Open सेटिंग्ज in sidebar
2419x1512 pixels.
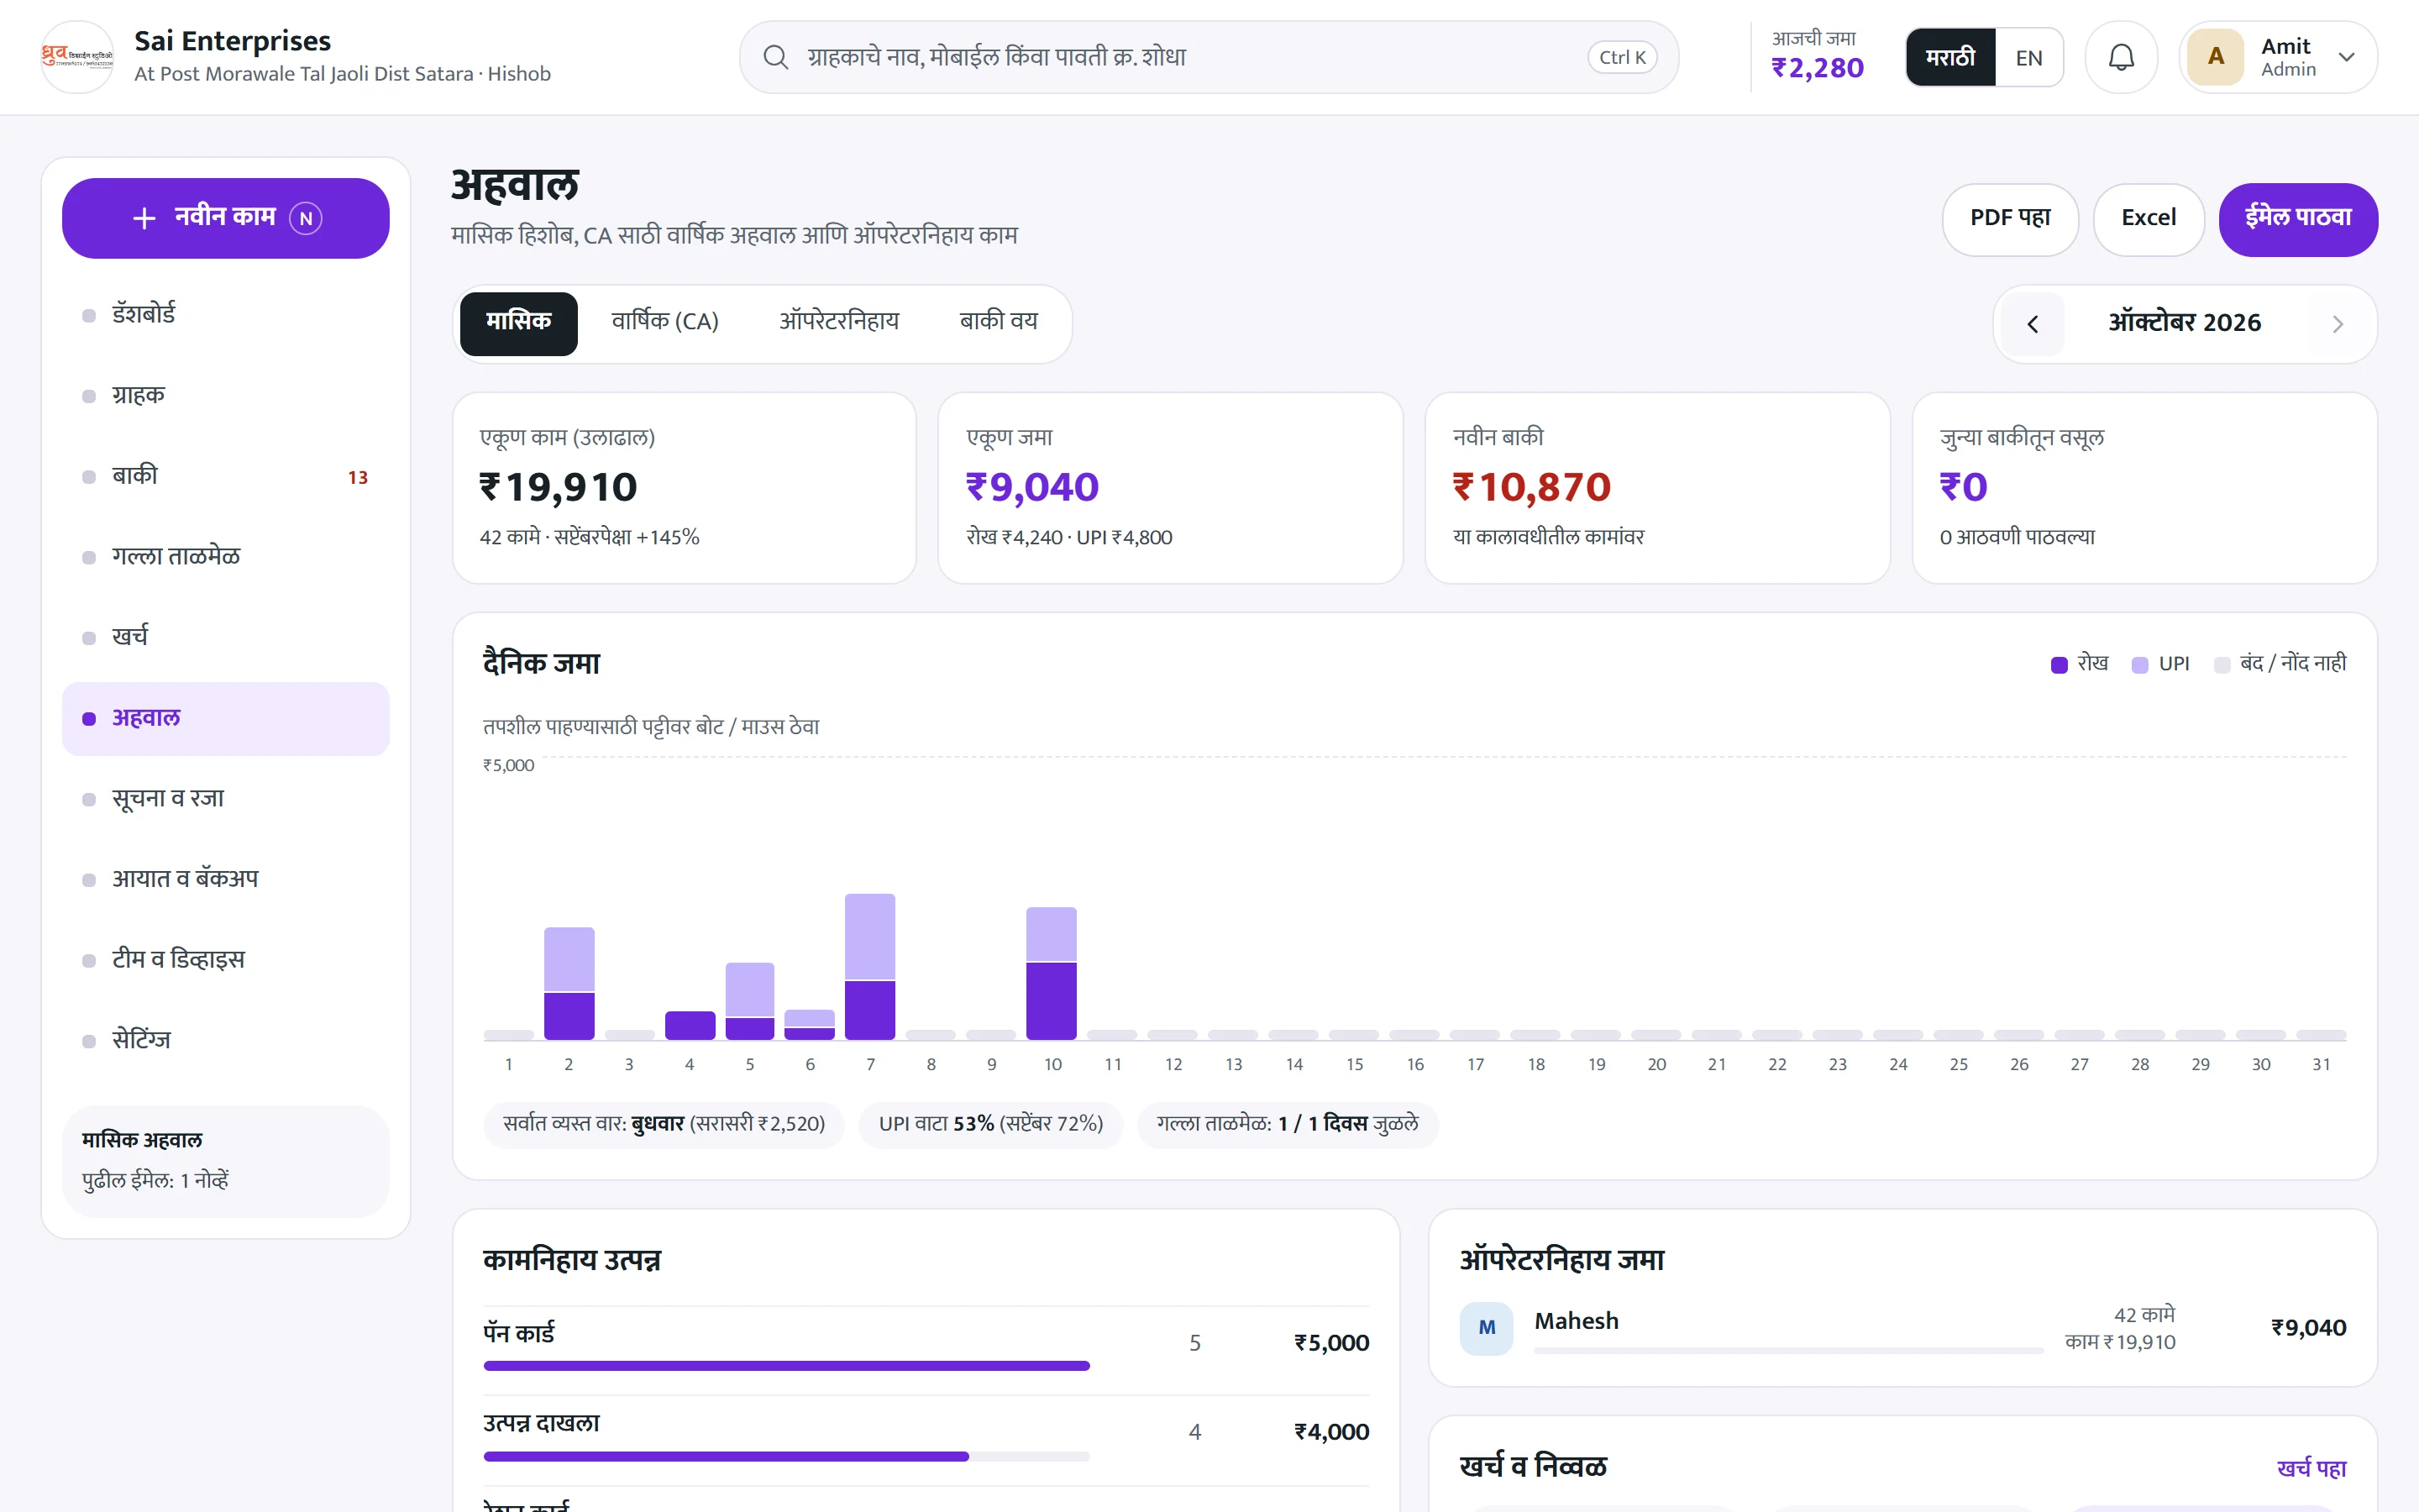pos(226,1040)
